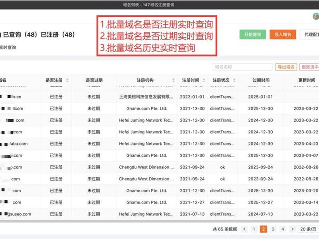Click the 导出域名 button
Viewport: 319px width, 239px height.
[x=286, y=67]
